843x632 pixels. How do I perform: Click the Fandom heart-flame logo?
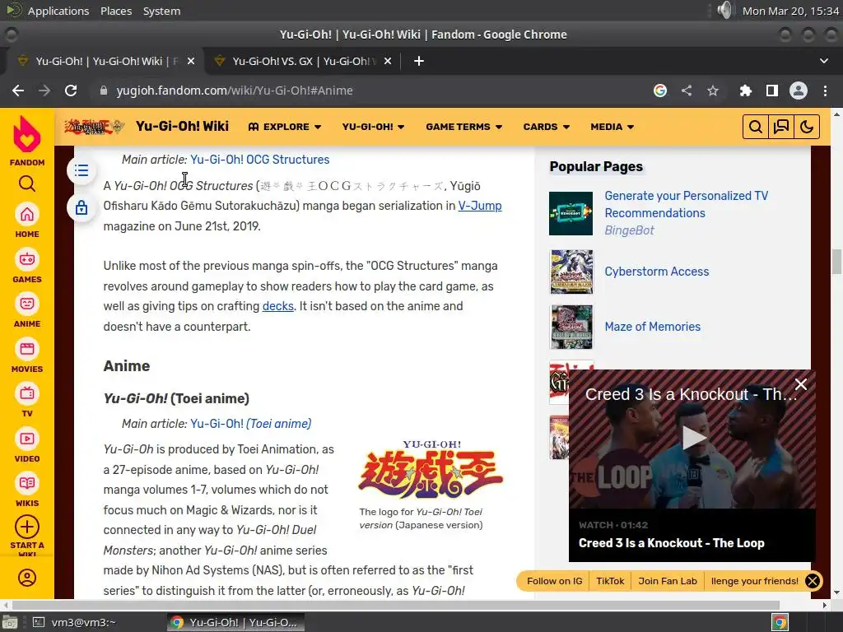point(27,134)
